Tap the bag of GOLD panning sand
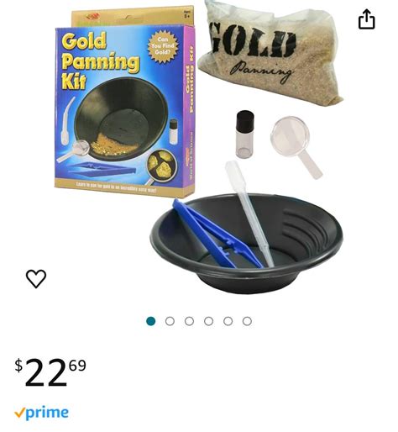The height and width of the screenshot is (432, 398). [270, 51]
